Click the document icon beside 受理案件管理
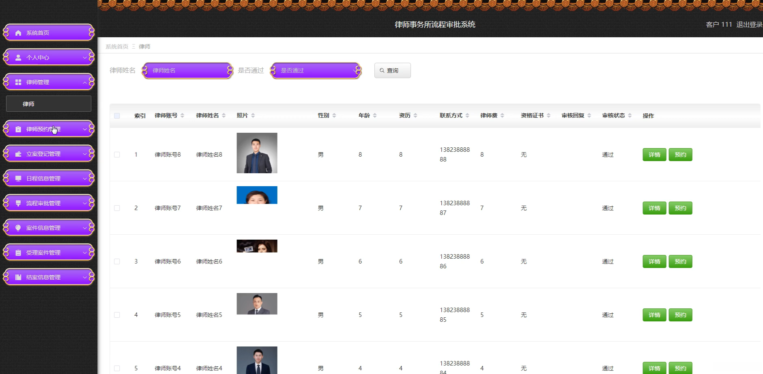This screenshot has width=763, height=374. point(18,253)
